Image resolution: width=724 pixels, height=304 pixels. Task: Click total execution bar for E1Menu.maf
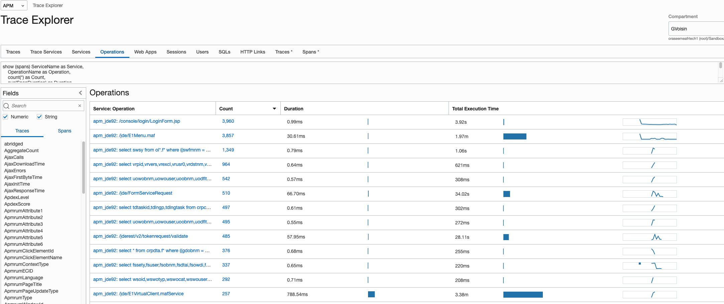515,136
